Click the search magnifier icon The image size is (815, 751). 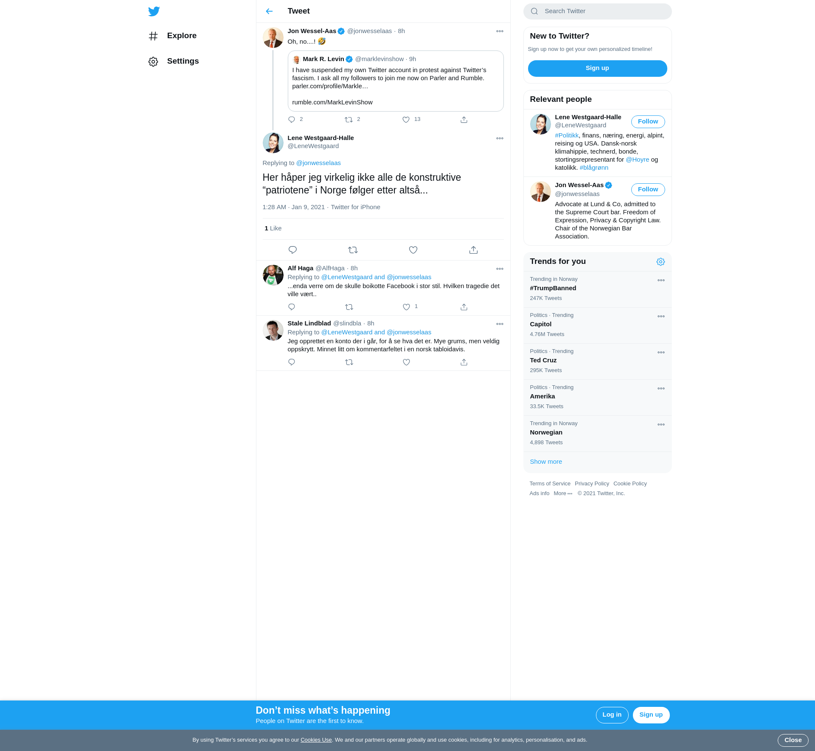coord(534,11)
